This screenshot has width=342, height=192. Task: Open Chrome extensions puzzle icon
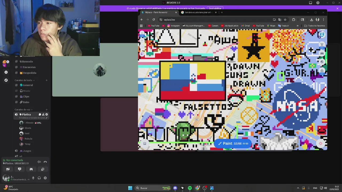[x=294, y=19]
